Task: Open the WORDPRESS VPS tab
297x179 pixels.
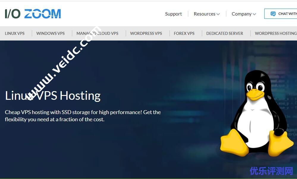Action: tap(146, 33)
